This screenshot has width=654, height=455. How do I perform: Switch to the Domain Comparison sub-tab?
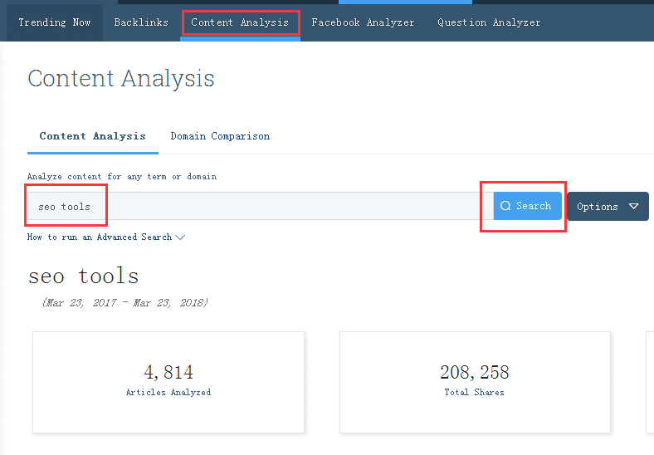[220, 136]
